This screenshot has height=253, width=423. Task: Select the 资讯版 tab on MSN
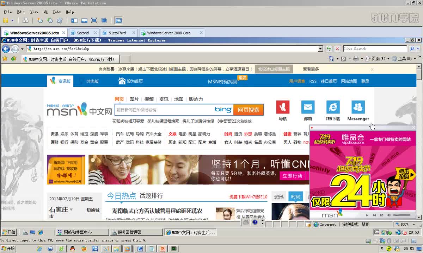click(60, 81)
